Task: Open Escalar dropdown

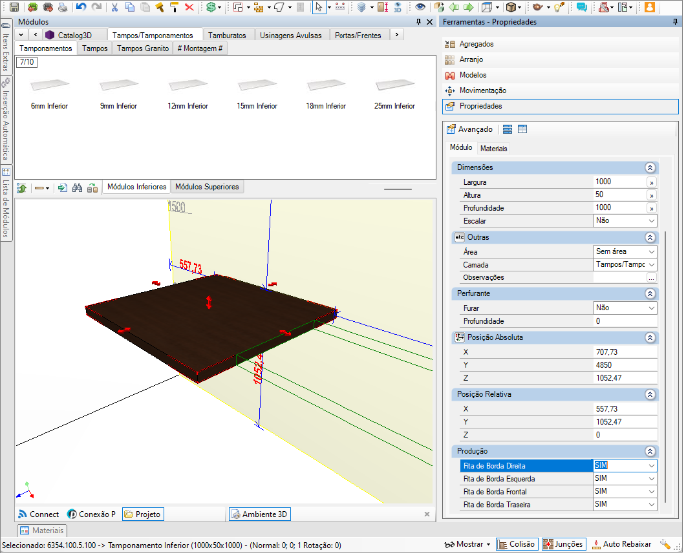Action: point(651,221)
